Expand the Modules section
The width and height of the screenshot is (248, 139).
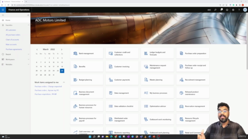pos(28,64)
